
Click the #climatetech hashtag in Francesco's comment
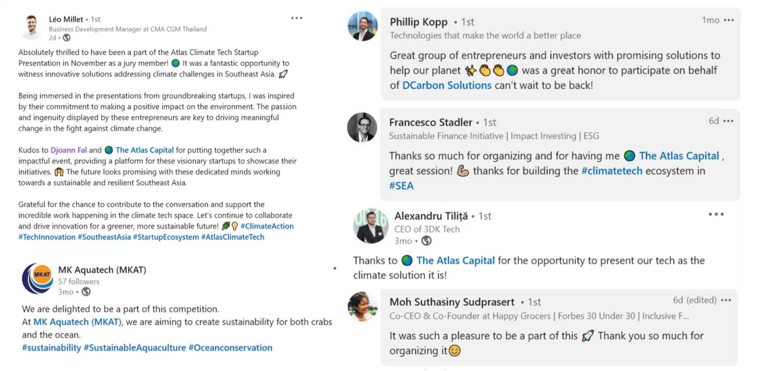[x=611, y=170]
